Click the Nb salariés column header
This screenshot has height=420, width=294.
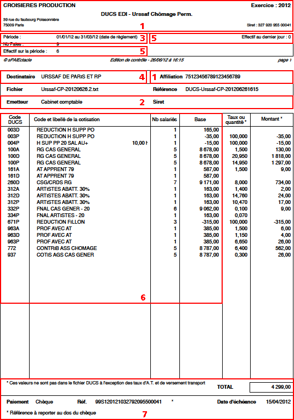165,120
